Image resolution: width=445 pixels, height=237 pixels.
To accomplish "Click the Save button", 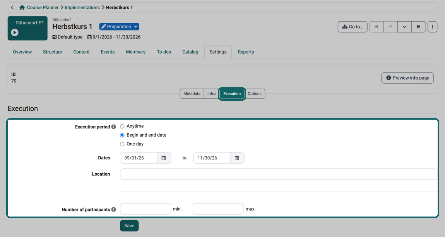I will pyautogui.click(x=129, y=226).
